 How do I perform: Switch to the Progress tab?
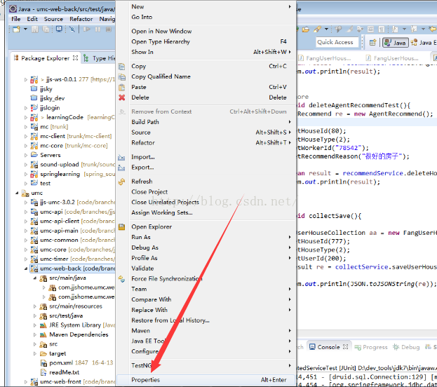tap(371, 347)
